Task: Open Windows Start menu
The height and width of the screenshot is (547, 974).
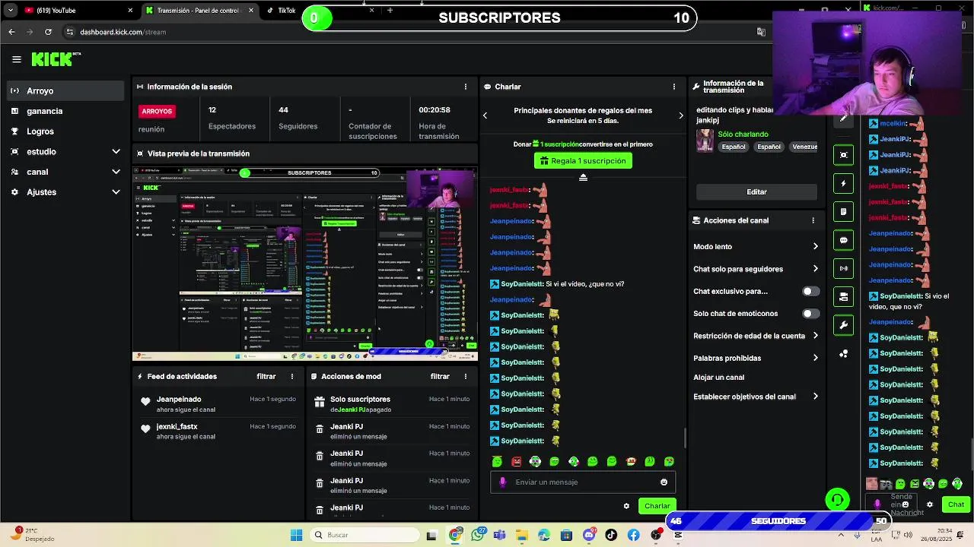Action: click(296, 535)
